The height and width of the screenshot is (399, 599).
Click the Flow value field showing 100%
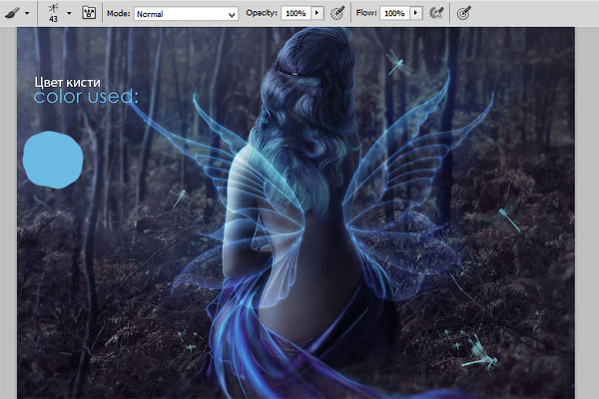pos(395,13)
